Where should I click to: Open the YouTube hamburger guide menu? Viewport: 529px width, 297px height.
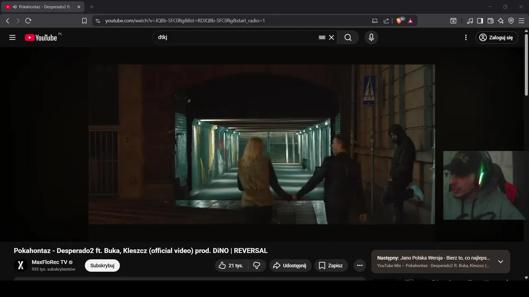12,38
